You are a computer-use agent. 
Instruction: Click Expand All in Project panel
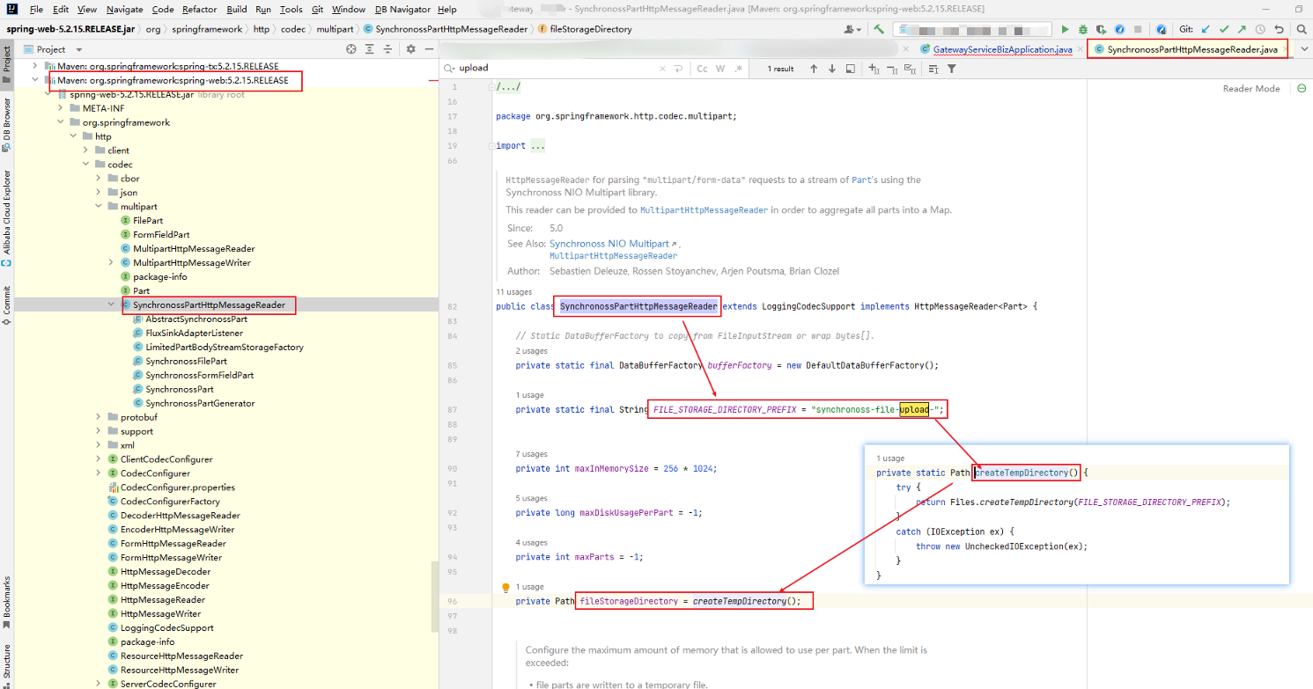370,49
